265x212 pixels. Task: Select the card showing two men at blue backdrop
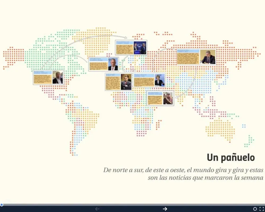point(131,48)
